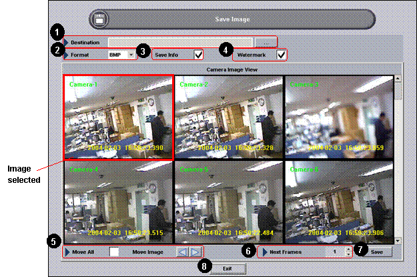Select the Camera 3 image thumbnail
The image size is (417, 277).
[338, 117]
